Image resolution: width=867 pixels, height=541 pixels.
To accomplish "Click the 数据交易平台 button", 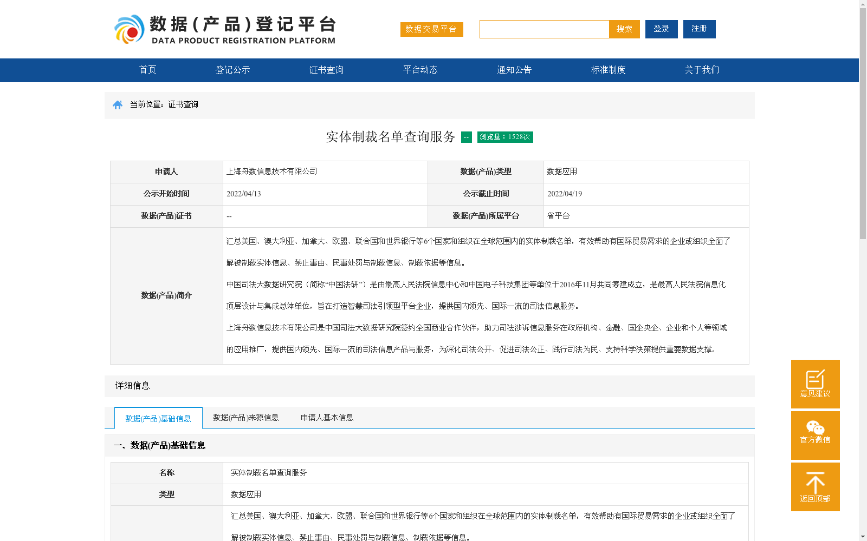I will (x=431, y=29).
